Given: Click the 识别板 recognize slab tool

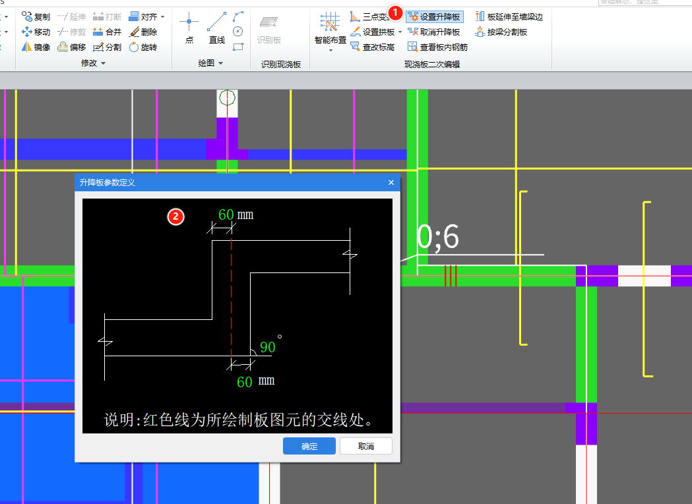Looking at the screenshot, I should click(x=268, y=30).
